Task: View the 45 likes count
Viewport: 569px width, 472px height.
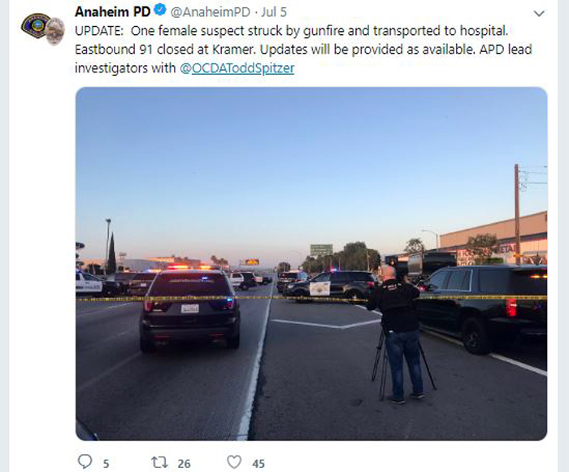Action: (x=258, y=463)
